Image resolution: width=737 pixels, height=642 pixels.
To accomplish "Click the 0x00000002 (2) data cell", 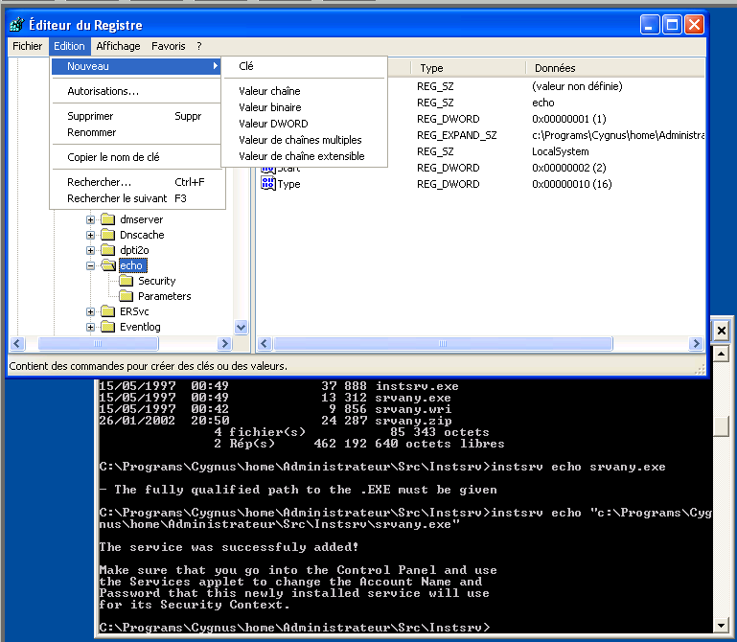I will [568, 168].
